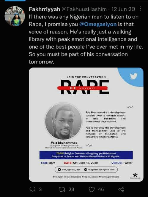This screenshot has width=148, height=197.
Task: Click the Twitter bird logo on flyer
Action: (134, 76)
